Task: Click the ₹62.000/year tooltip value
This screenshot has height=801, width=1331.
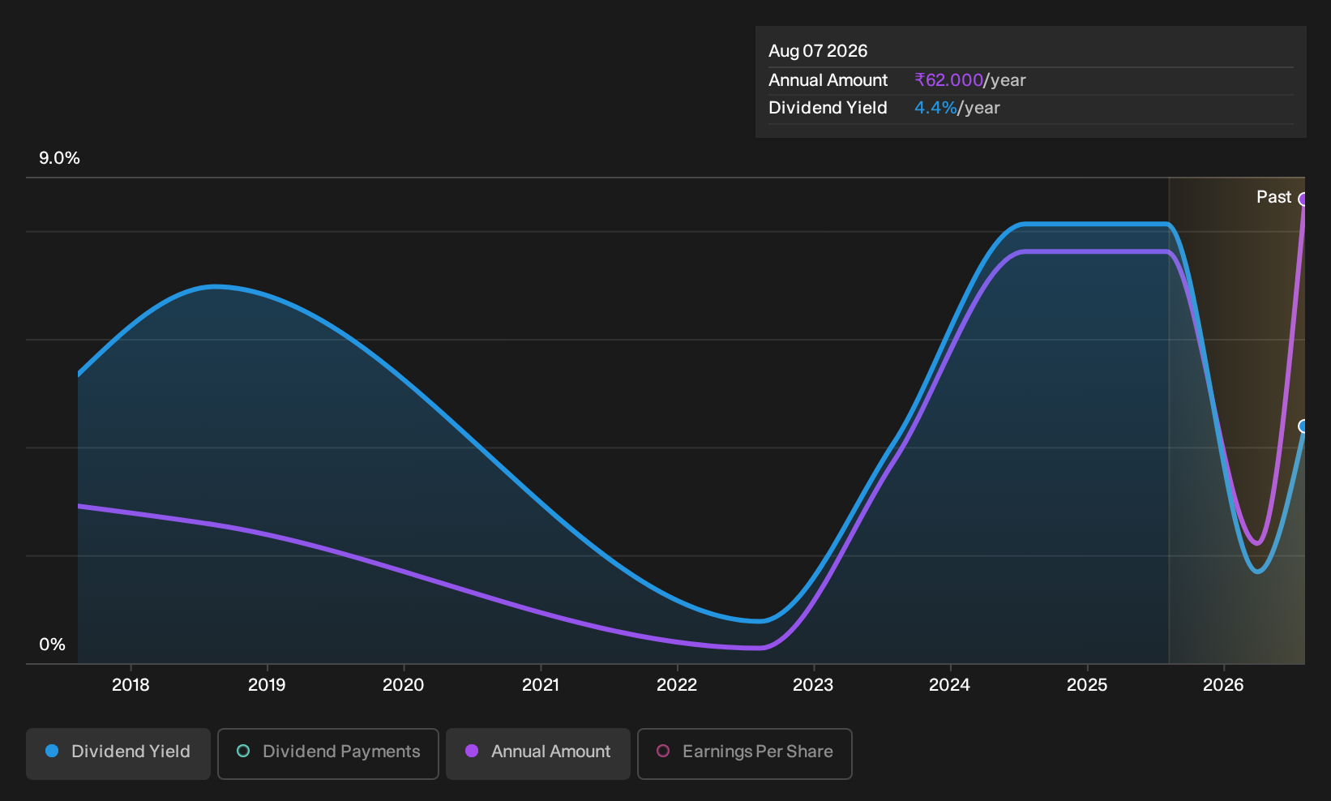Action: 970,80
